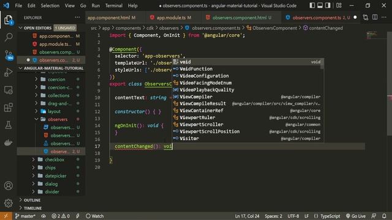
Task: Open the Edit menu
Action: tap(31, 5)
